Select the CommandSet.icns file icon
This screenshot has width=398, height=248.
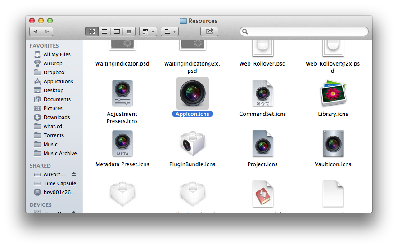point(263,93)
